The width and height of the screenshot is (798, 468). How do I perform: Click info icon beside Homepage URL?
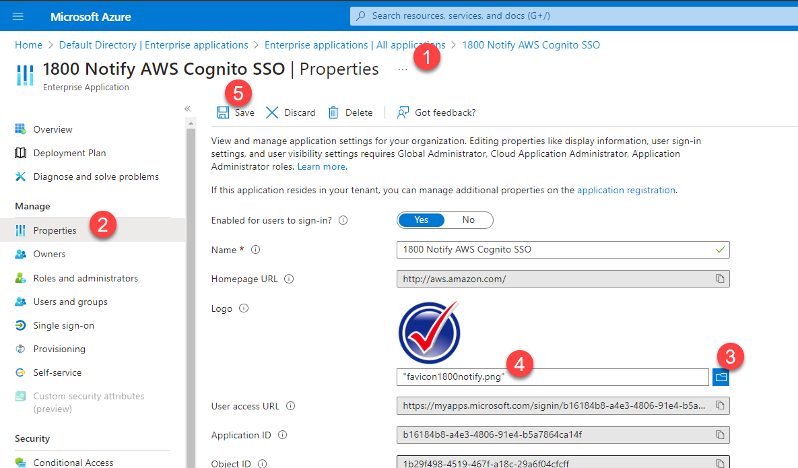289,279
